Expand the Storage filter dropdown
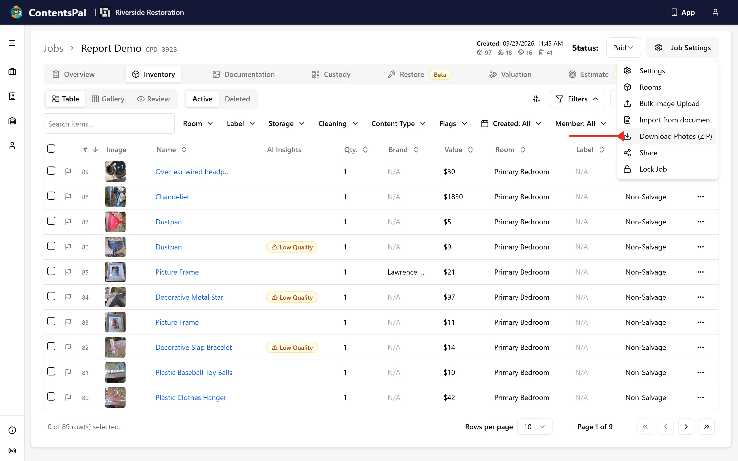The image size is (738, 461). click(286, 123)
